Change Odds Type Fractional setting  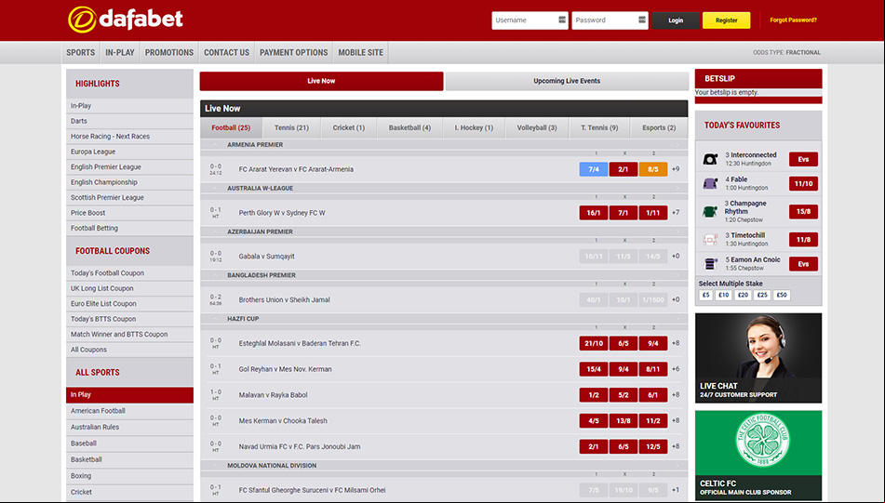[786, 52]
